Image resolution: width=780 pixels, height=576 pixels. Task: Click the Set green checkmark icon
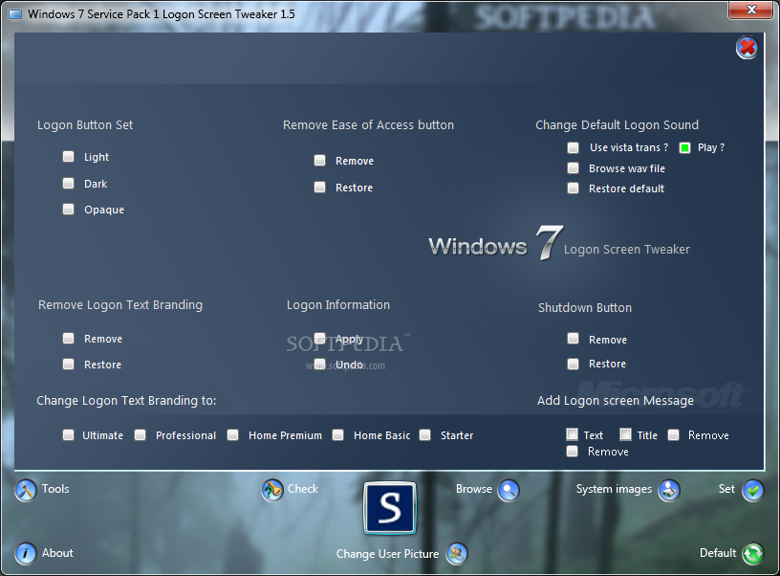coord(753,491)
